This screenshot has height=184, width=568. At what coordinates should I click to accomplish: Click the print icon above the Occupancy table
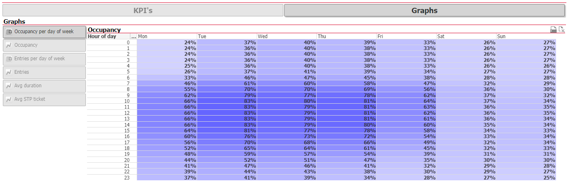(x=554, y=30)
